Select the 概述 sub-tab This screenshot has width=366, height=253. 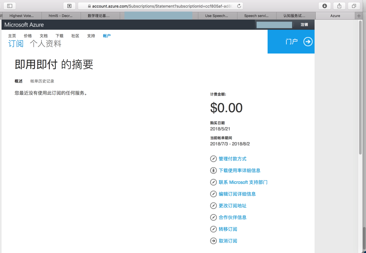point(19,81)
